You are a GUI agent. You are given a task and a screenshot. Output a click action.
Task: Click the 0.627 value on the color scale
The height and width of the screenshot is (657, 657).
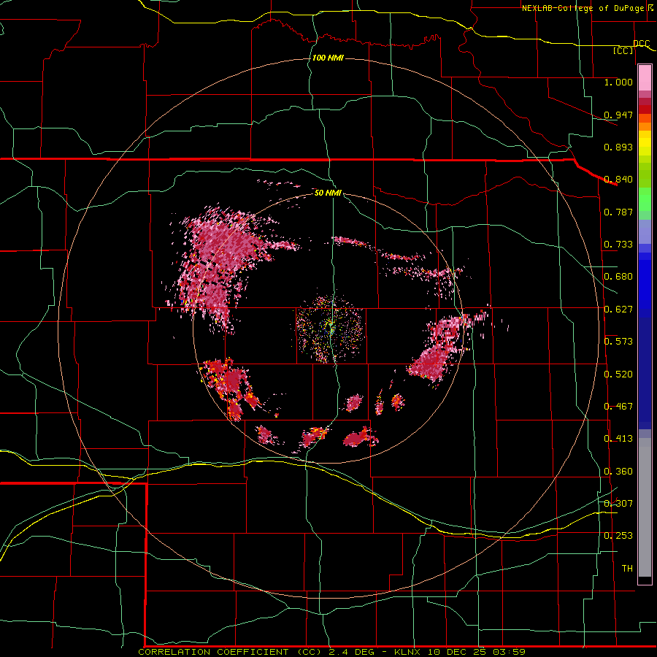pos(618,310)
